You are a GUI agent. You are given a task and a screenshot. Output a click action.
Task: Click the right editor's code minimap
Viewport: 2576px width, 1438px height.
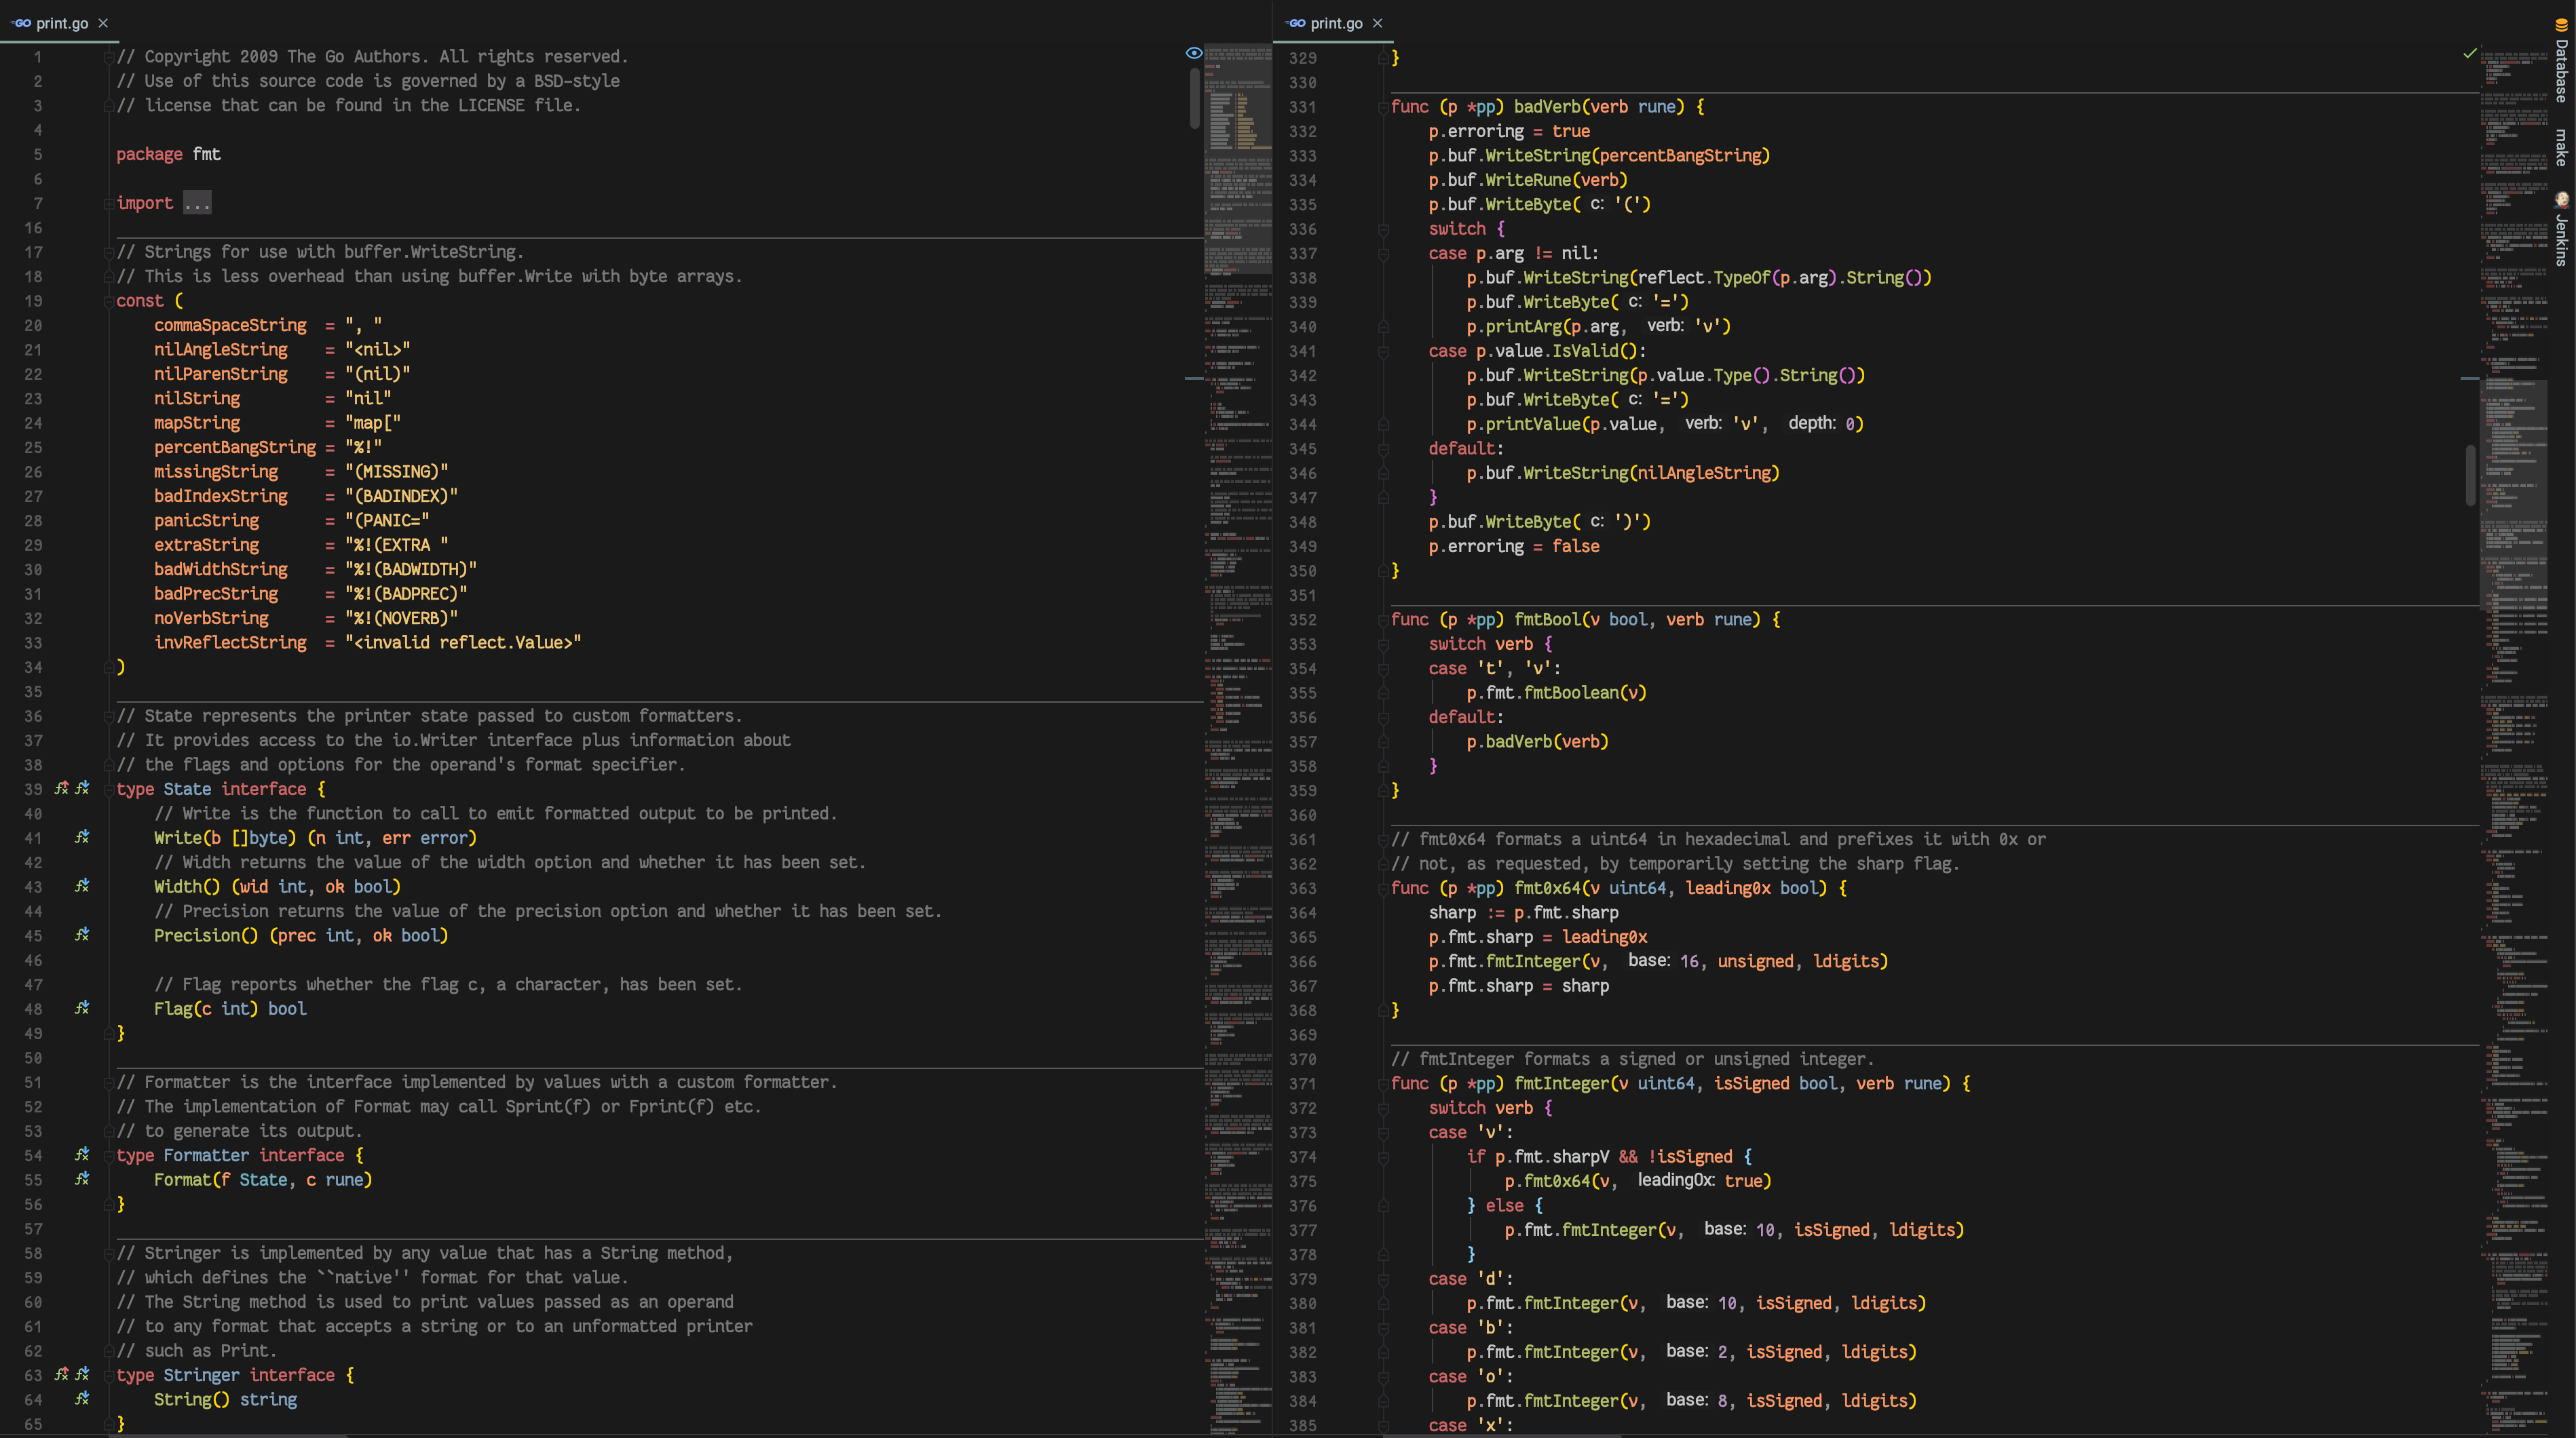(2514, 739)
